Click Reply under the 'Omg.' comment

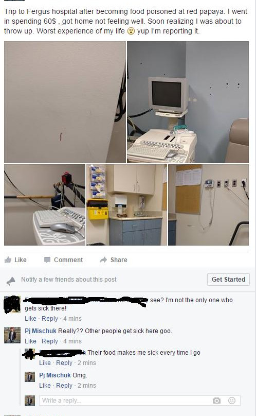[x=64, y=385]
